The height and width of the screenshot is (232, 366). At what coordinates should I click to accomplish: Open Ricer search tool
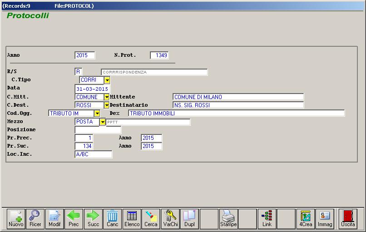pyautogui.click(x=35, y=219)
